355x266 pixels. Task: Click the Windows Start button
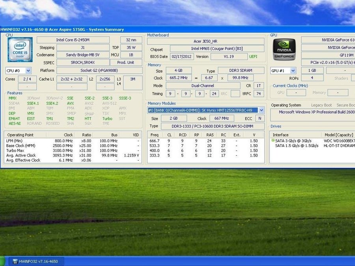[x=2, y=261]
